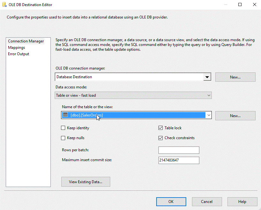Check the Keep nulls checkbox
Screen dimensions: 261x210
pos(63,138)
